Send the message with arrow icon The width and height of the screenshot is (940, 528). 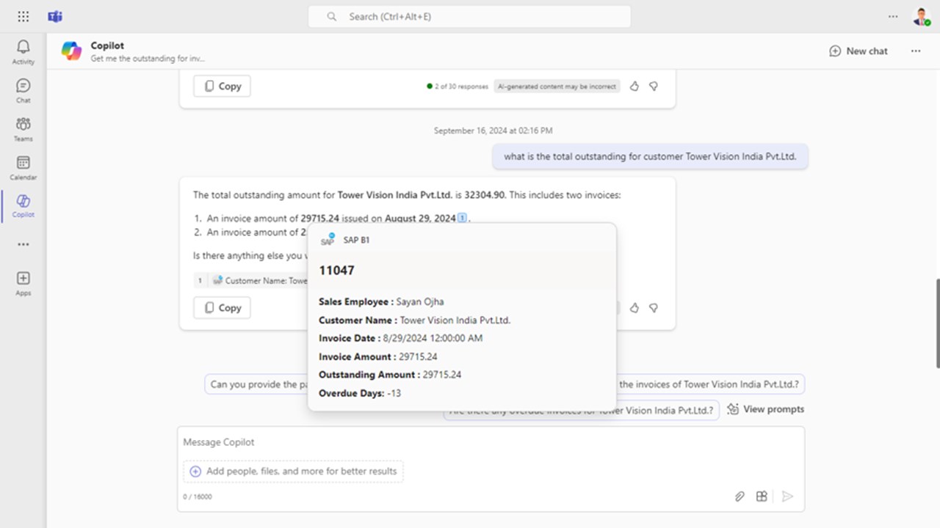[x=787, y=496]
